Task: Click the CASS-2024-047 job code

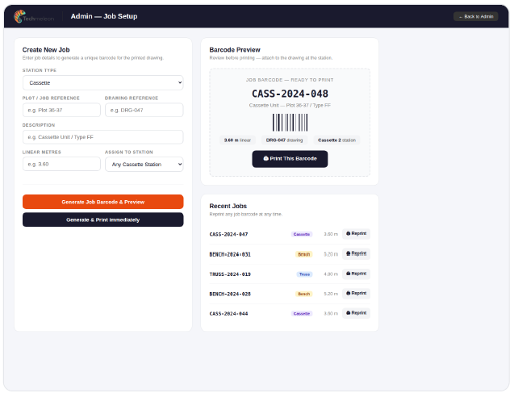Action: [229, 234]
